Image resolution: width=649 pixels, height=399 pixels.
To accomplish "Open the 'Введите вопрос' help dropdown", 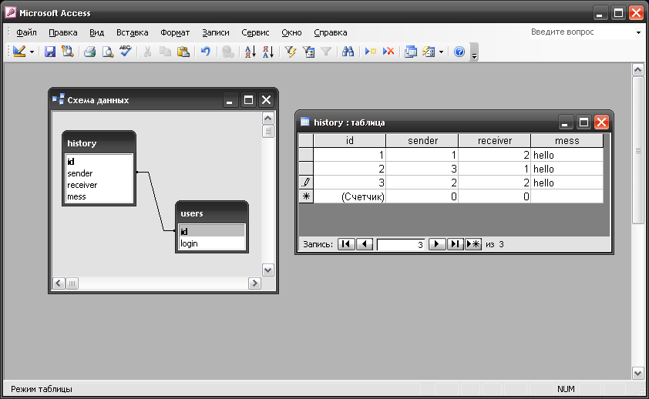I will 638,33.
